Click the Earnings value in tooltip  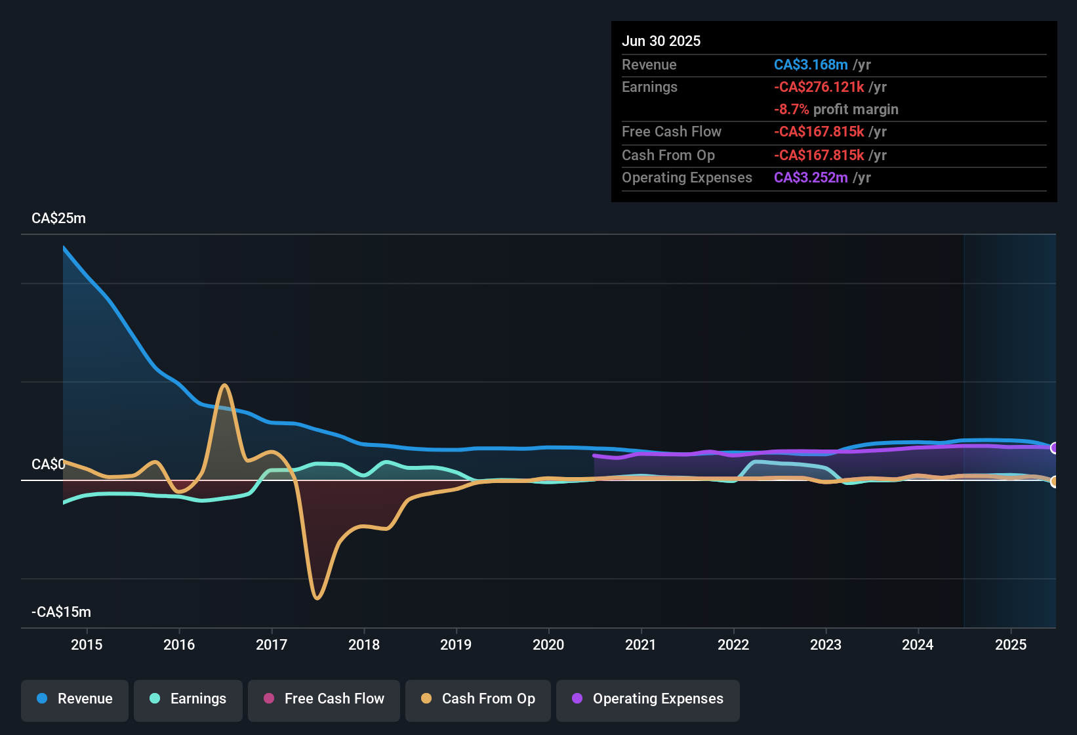coord(819,87)
